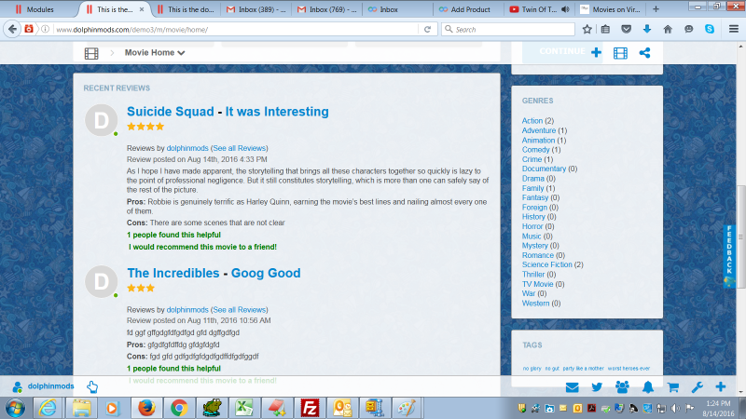This screenshot has width=746, height=419.
Task: Open FileZilla from the taskbar
Action: tap(310, 408)
